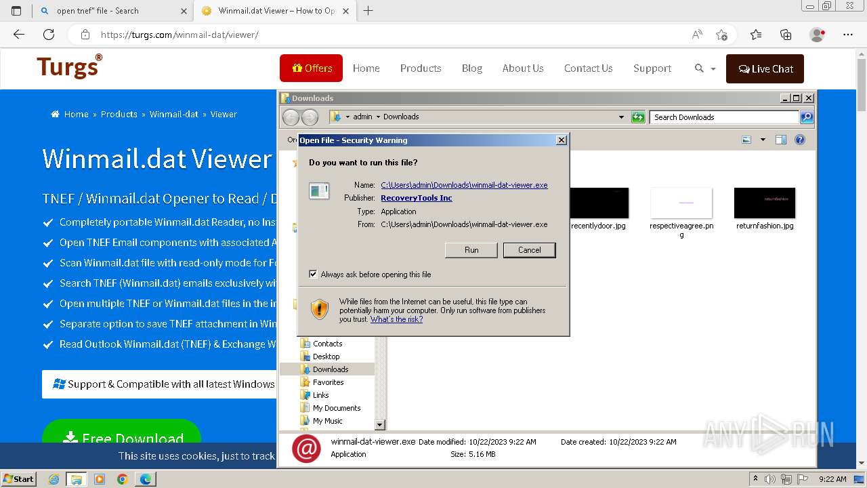Select My Music in the folder tree
867x488 pixels.
pos(327,421)
